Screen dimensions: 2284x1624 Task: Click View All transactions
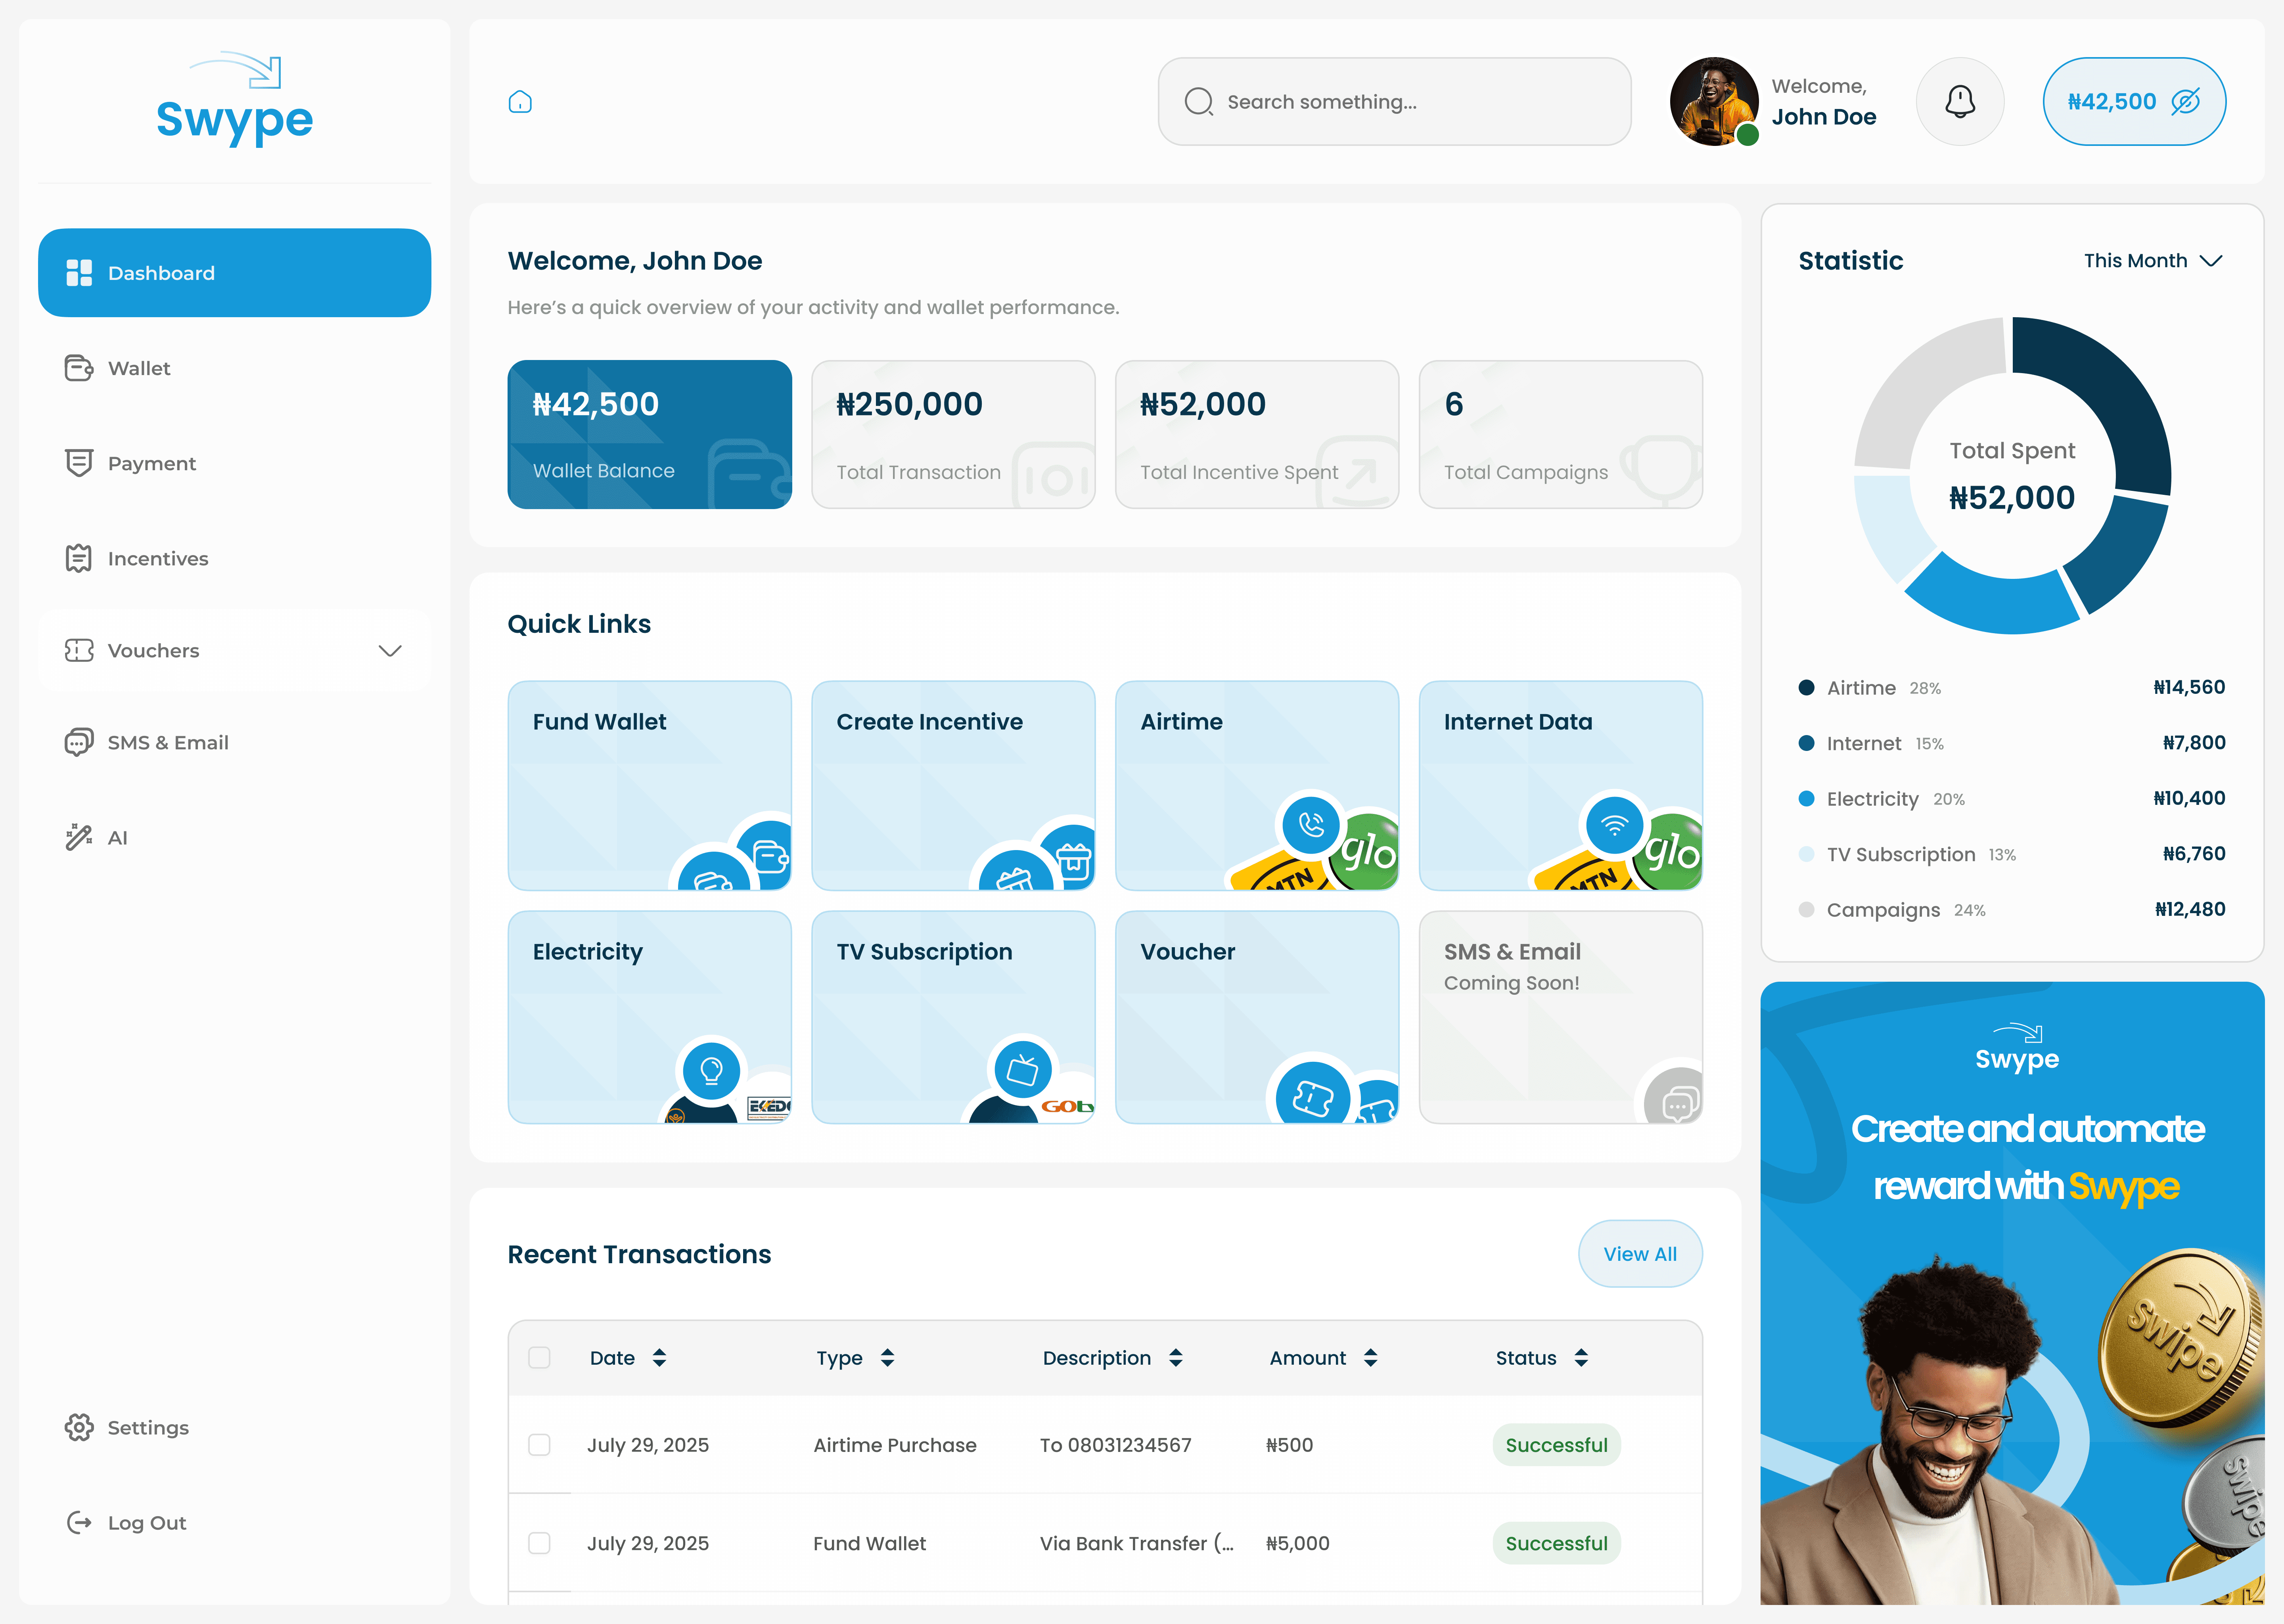coord(1640,1254)
